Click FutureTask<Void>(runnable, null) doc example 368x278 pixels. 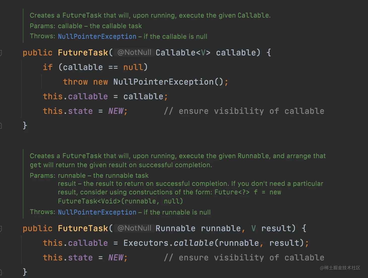pyautogui.click(x=120, y=201)
